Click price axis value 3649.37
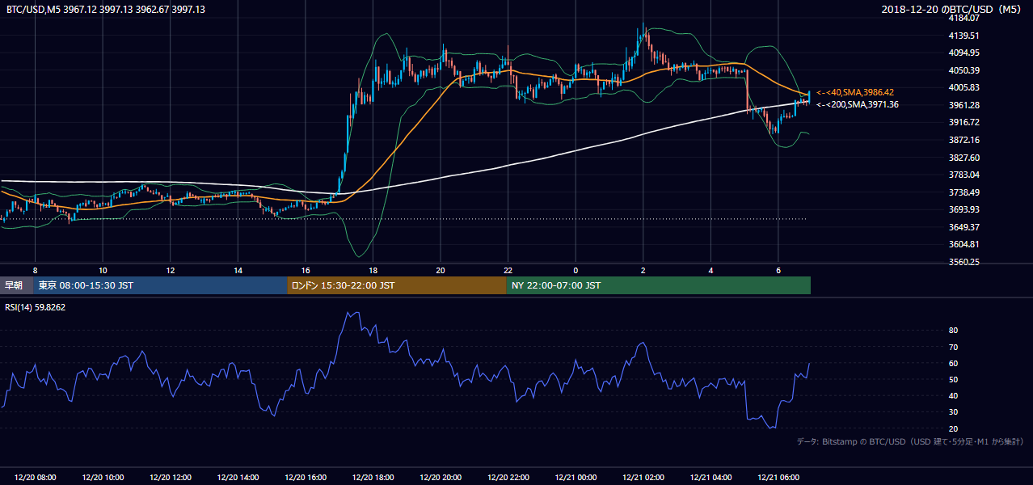Image resolution: width=1033 pixels, height=485 pixels. click(964, 227)
